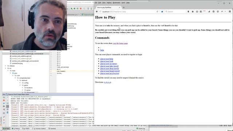
Task: Open Run panel help question mark
Action: click(x=4, y=123)
